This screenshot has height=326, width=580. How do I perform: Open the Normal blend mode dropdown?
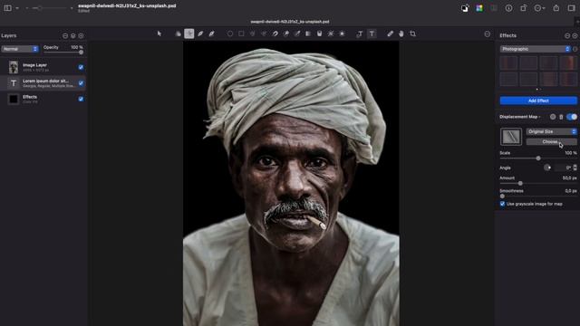click(x=20, y=49)
